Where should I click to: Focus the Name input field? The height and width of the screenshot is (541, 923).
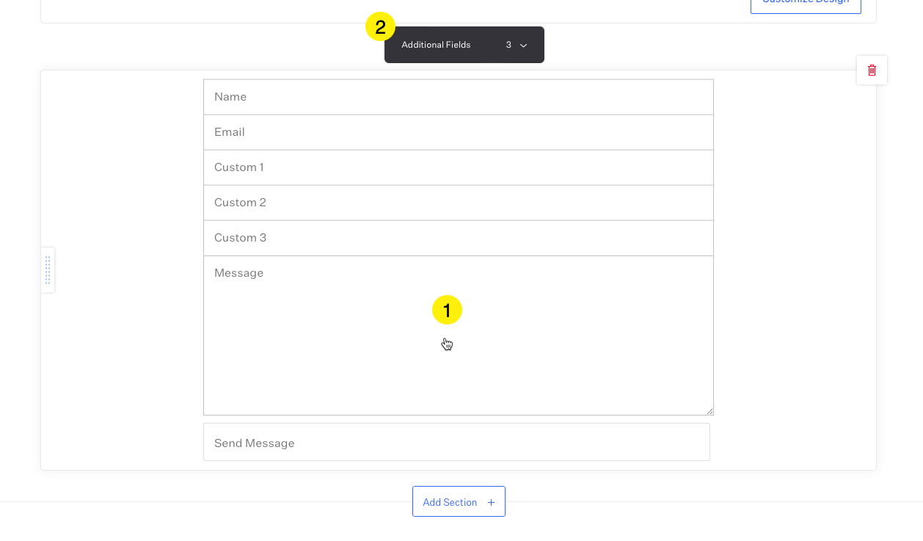click(x=459, y=97)
